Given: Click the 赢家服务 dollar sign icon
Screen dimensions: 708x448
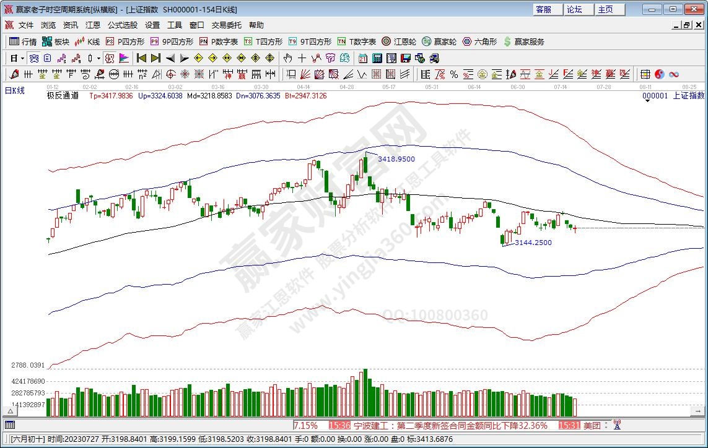Looking at the screenshot, I should tap(508, 41).
